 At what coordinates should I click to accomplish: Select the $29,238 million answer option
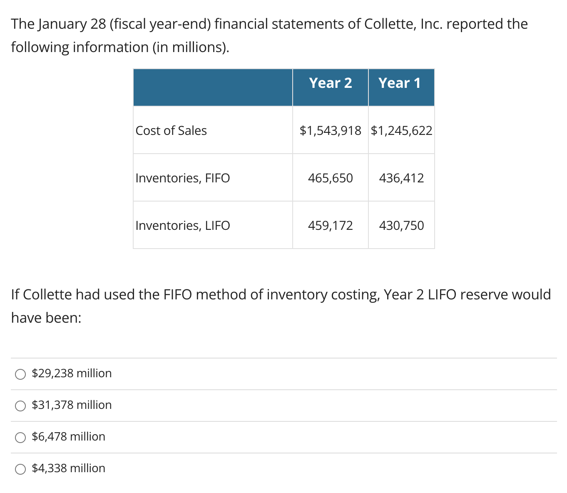pos(20,374)
